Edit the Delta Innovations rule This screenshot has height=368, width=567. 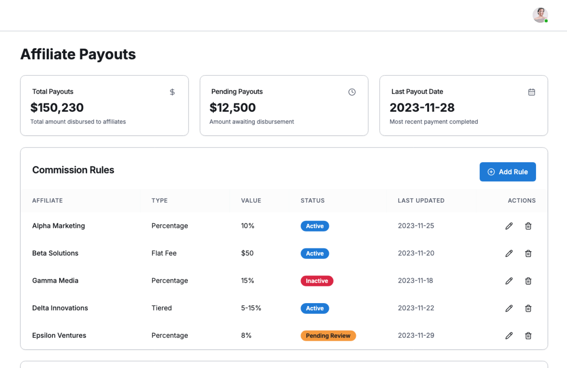coord(509,308)
